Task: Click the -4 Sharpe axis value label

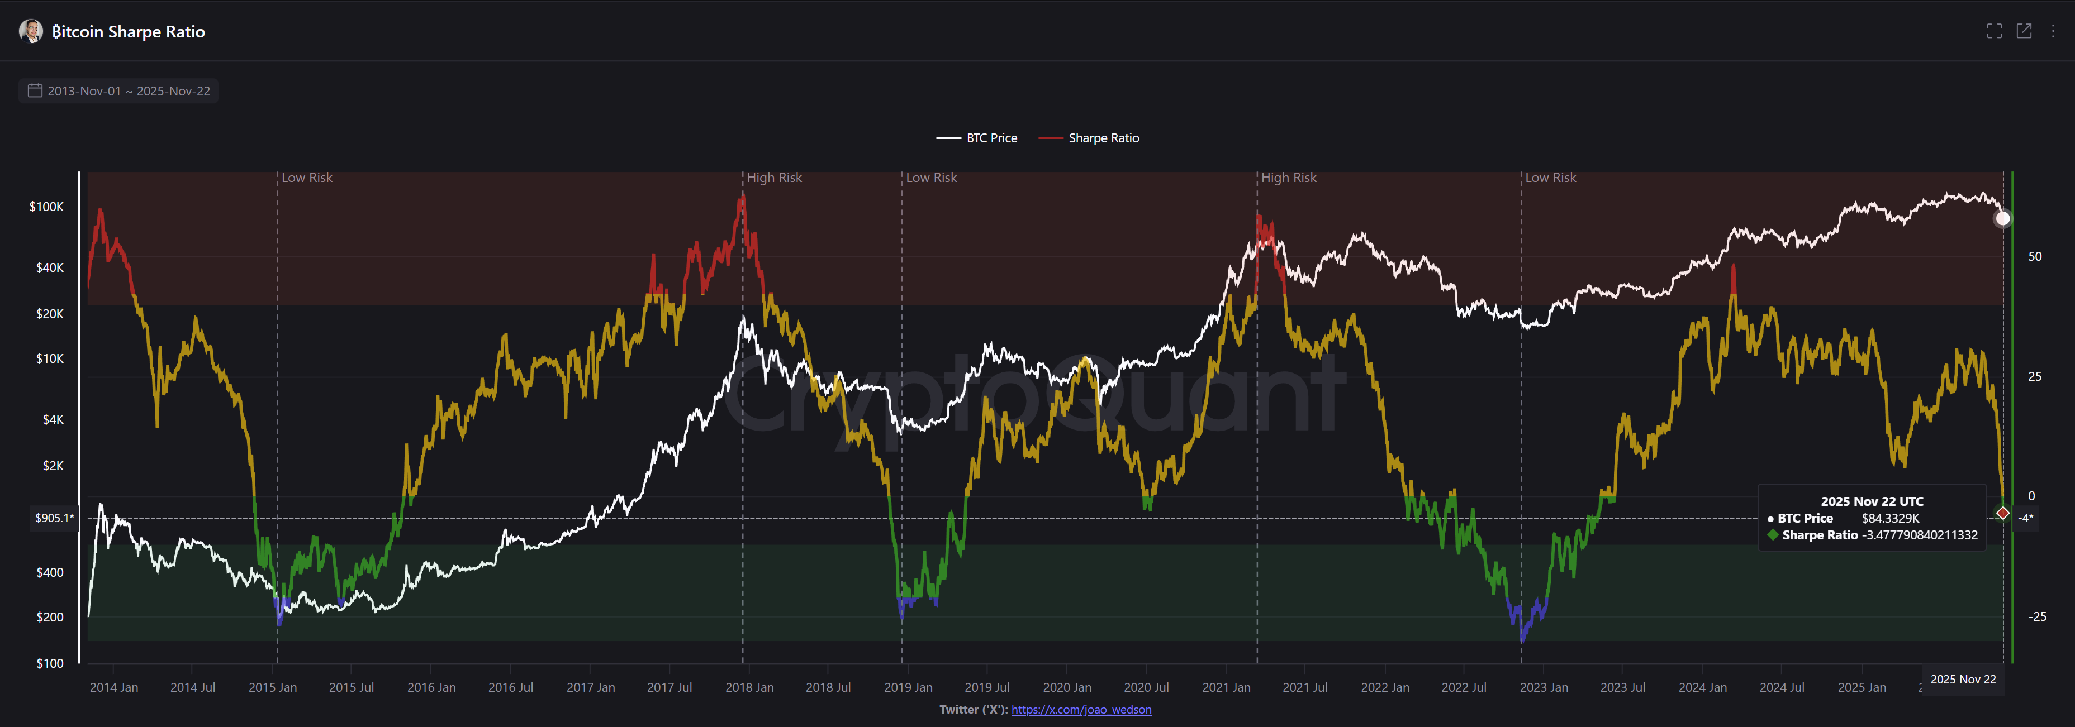Action: 2026,518
